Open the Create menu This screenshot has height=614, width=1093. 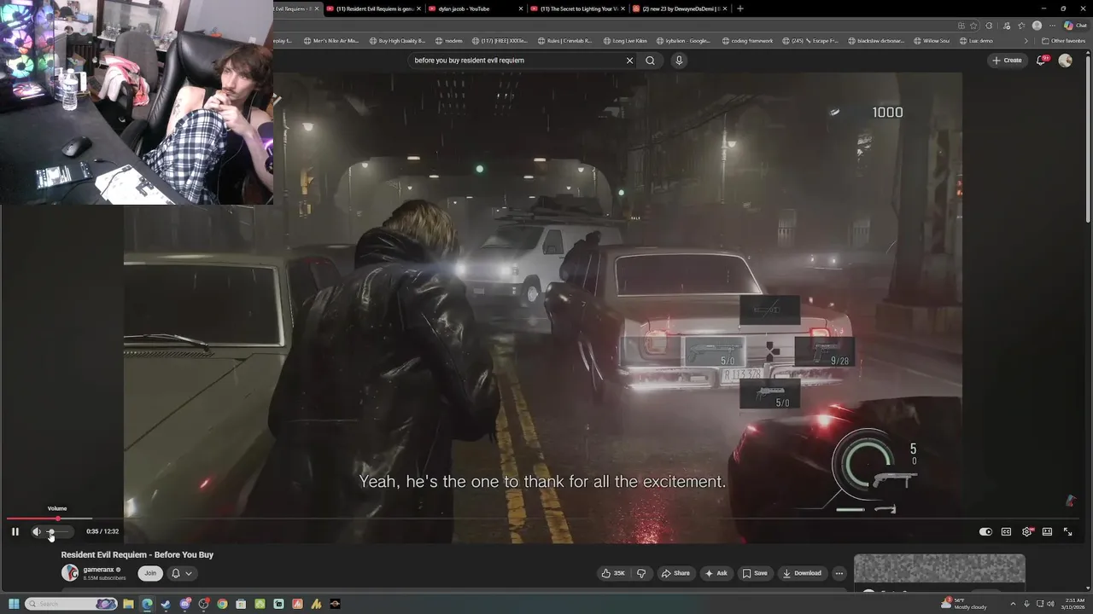[x=1007, y=61]
